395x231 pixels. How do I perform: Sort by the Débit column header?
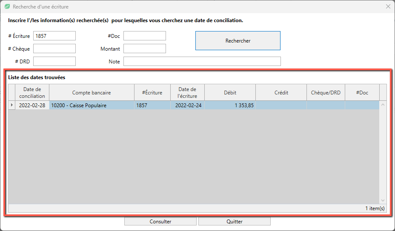coord(230,92)
